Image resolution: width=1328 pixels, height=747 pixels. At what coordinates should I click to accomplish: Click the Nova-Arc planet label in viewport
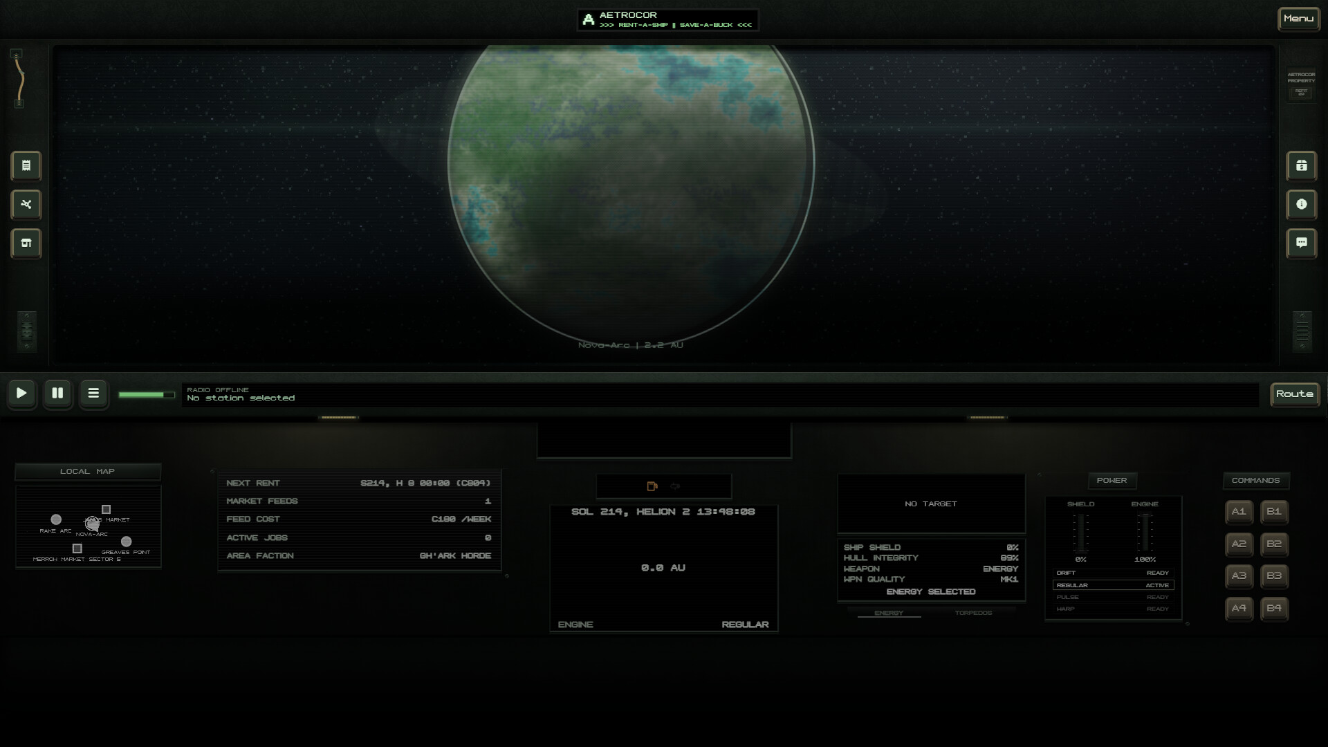tap(630, 344)
